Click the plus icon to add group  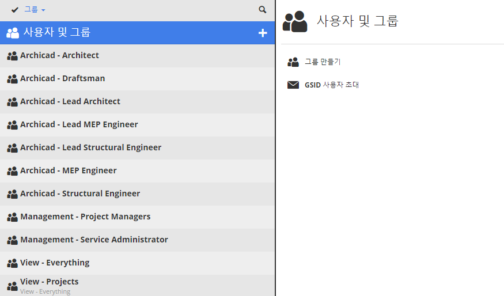263,33
